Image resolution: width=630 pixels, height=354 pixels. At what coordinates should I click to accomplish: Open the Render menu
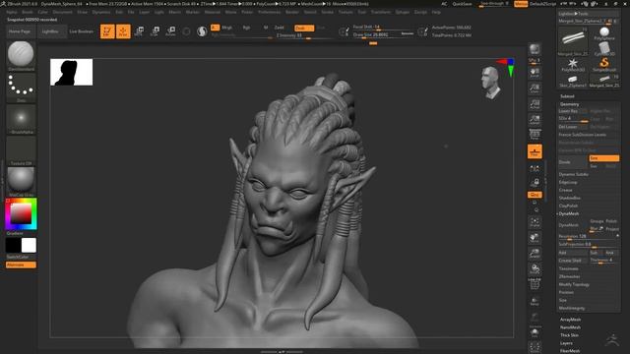[x=292, y=12]
